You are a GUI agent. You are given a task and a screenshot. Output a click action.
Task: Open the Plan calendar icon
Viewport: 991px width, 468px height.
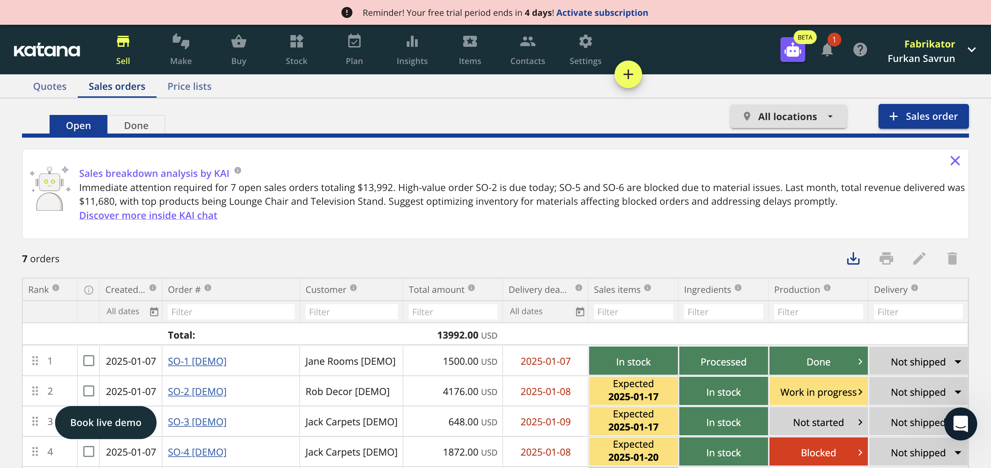pyautogui.click(x=354, y=42)
